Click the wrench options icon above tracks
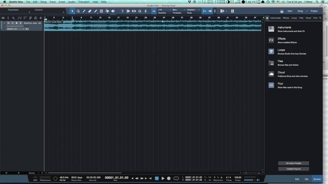The height and width of the screenshot is (184, 328). [x=14, y=18]
